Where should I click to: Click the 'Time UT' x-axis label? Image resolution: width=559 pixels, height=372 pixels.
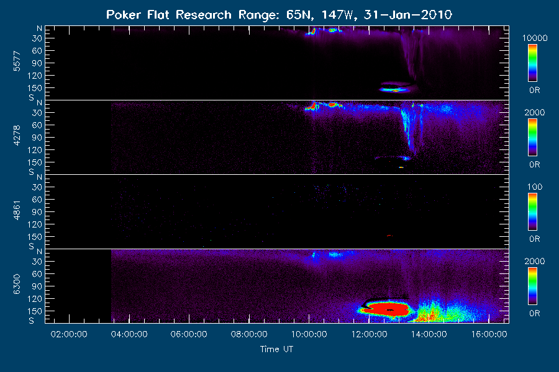pyautogui.click(x=276, y=349)
